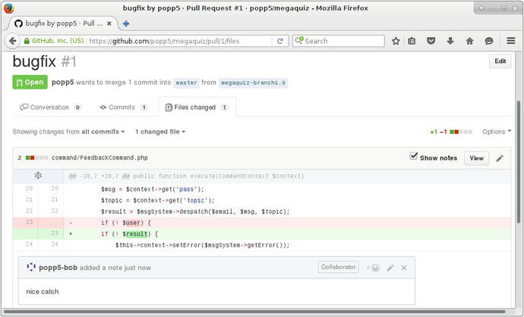This screenshot has width=524, height=317.
Task: Open the downloads arrow icon
Action: (x=450, y=41)
